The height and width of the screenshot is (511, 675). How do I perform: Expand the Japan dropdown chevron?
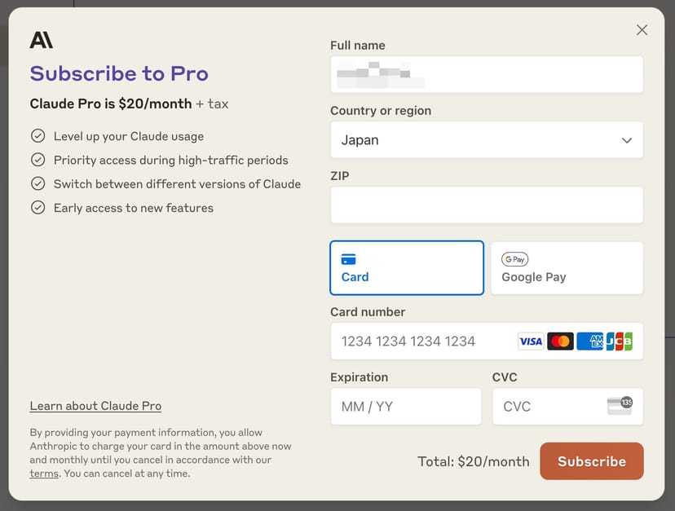point(627,140)
